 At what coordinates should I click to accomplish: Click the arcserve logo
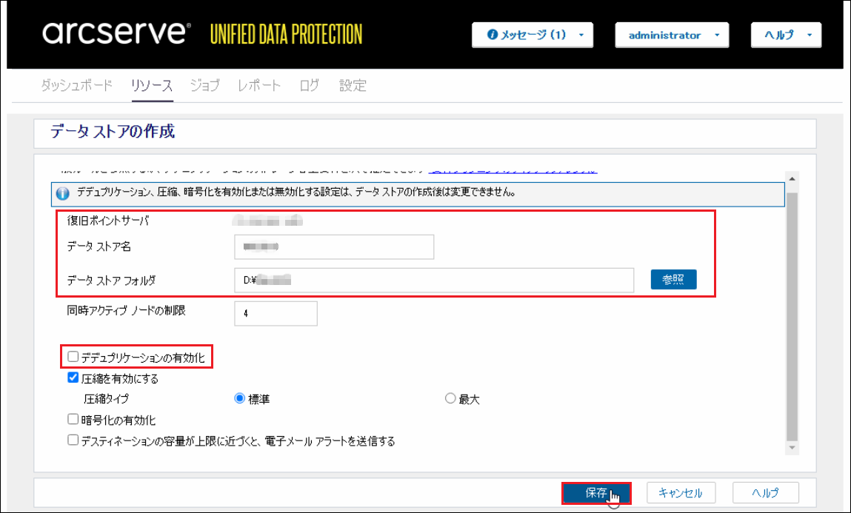tap(116, 33)
